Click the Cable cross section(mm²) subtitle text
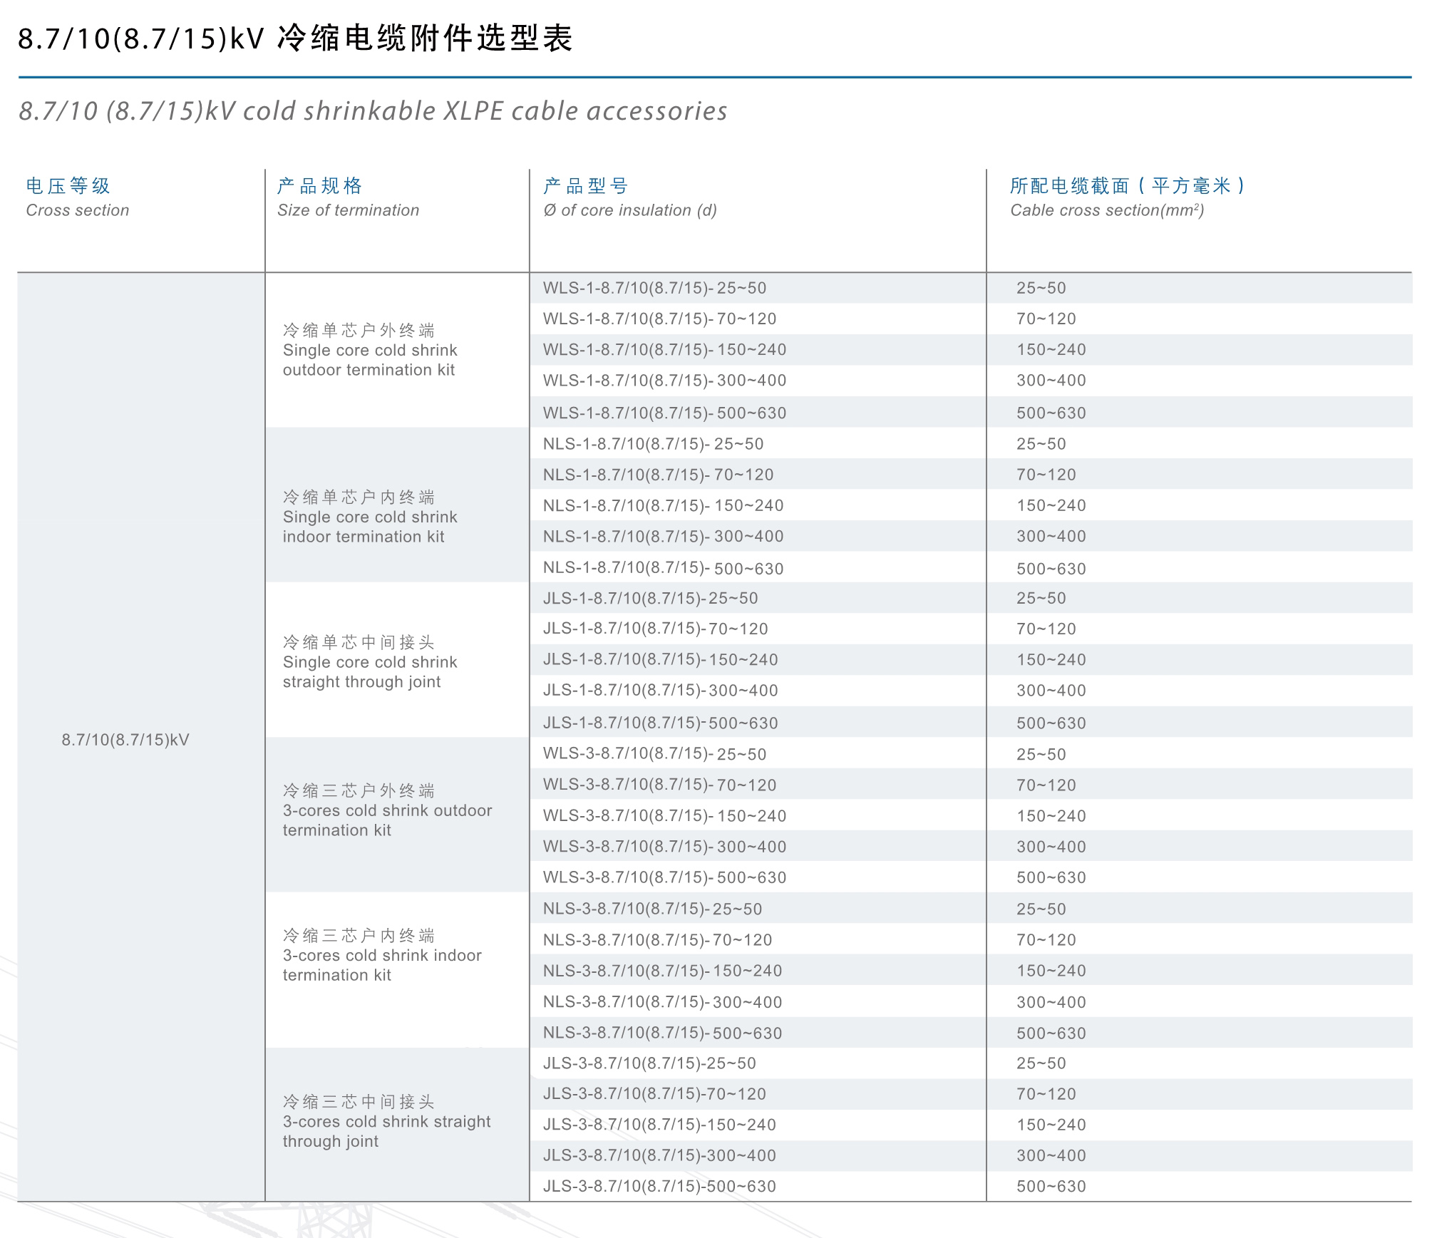The height and width of the screenshot is (1238, 1432). 1106,210
